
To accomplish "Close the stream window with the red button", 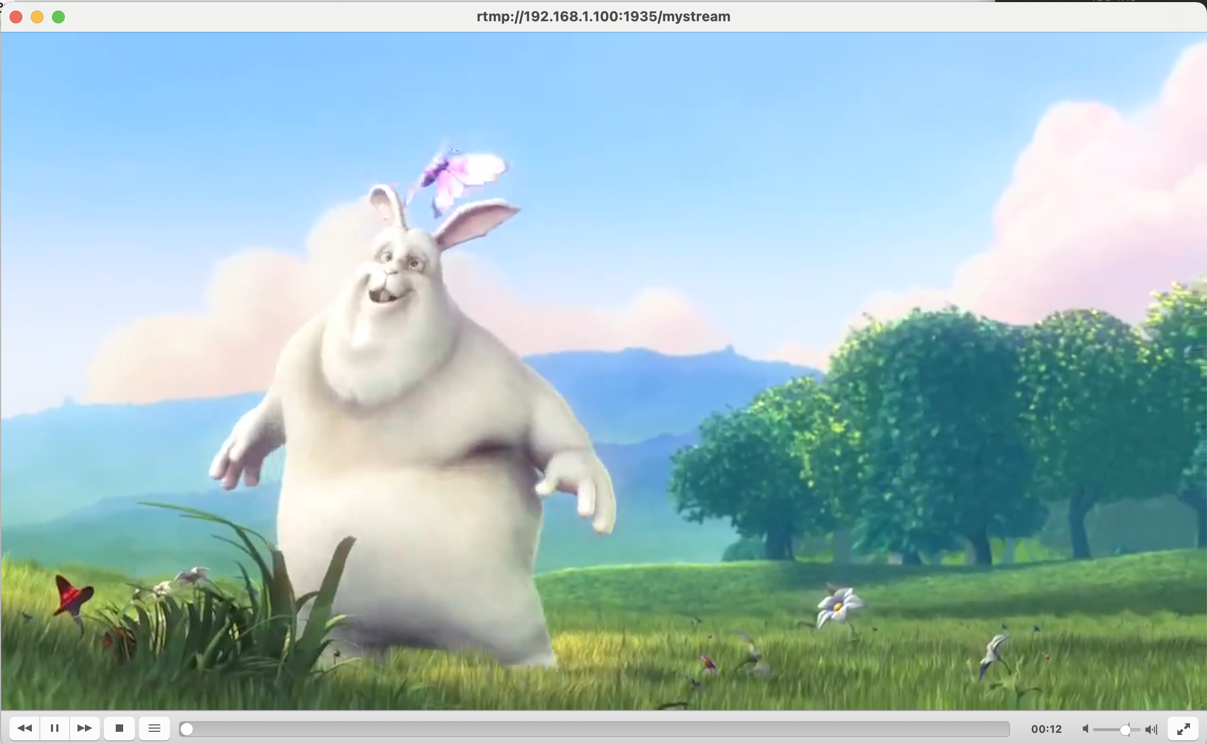I will (x=16, y=17).
